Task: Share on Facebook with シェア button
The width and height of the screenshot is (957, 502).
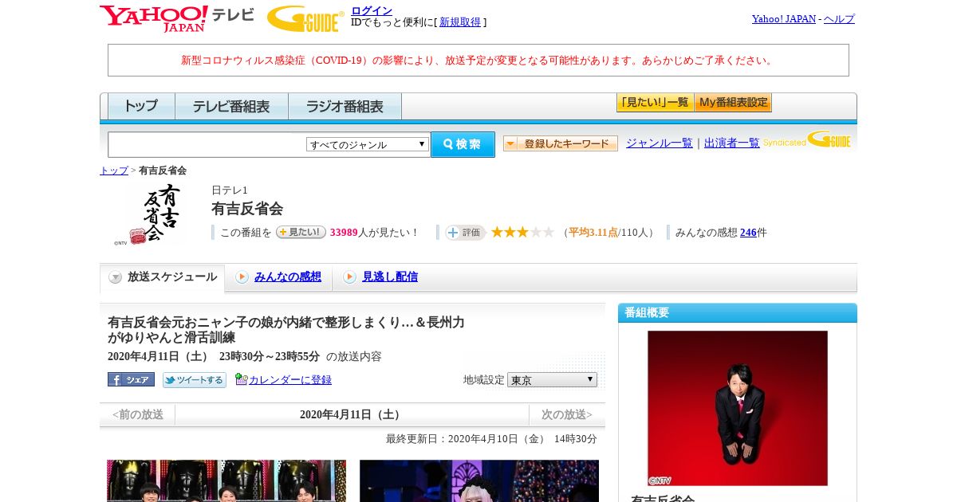Action: click(131, 380)
